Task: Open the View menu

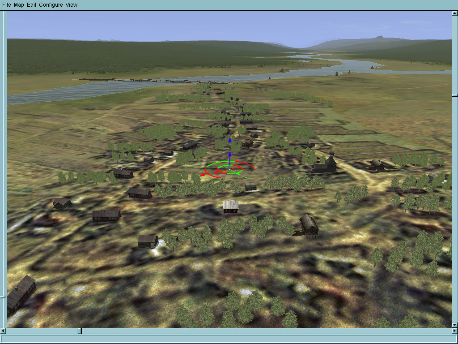Action: click(71, 4)
